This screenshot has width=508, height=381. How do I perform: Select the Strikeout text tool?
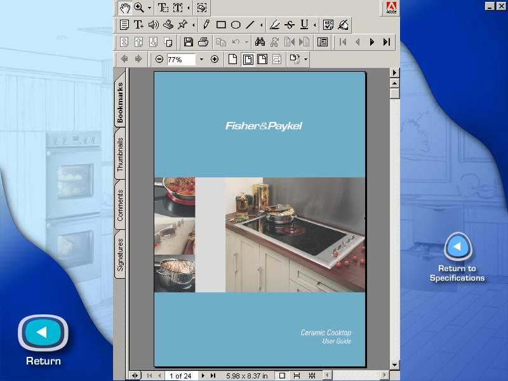coord(290,25)
